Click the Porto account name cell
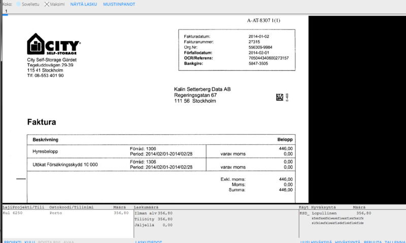Screen dimensions: 406x243 [56, 213]
